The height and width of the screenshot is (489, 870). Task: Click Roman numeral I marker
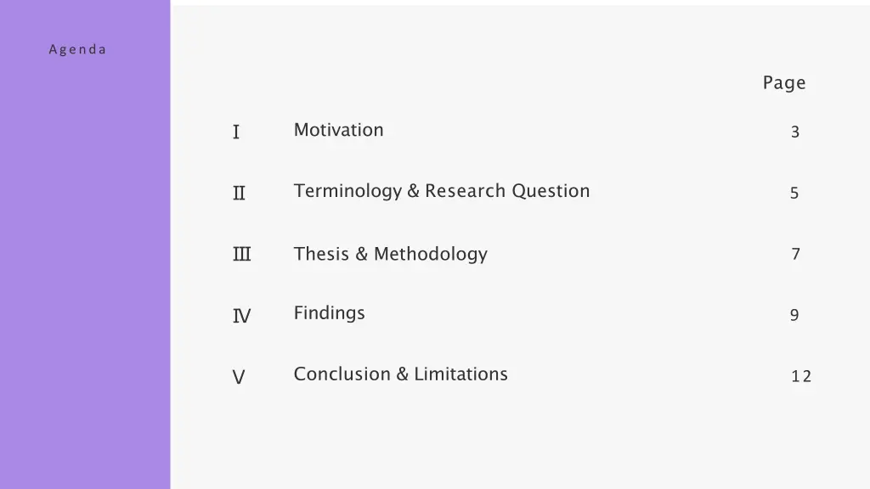click(236, 132)
